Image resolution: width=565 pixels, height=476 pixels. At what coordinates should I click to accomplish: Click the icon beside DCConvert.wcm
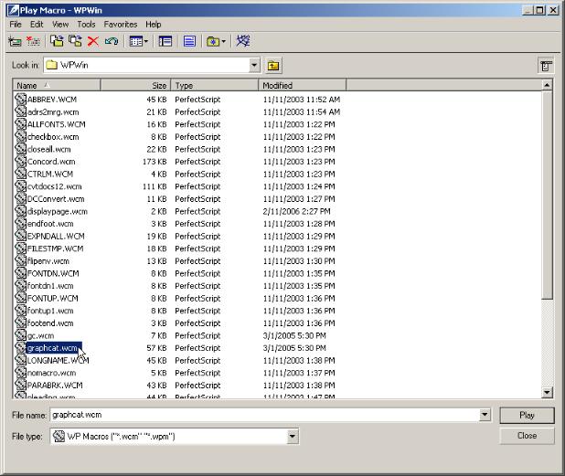click(20, 198)
